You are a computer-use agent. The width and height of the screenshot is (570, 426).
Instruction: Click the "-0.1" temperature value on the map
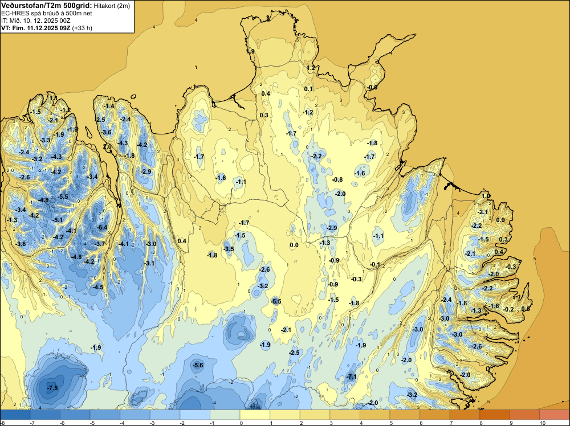point(375,264)
